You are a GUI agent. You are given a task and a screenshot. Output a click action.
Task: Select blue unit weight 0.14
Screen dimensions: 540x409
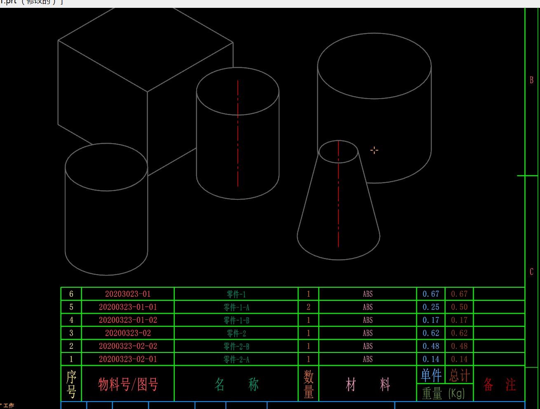[431, 359]
